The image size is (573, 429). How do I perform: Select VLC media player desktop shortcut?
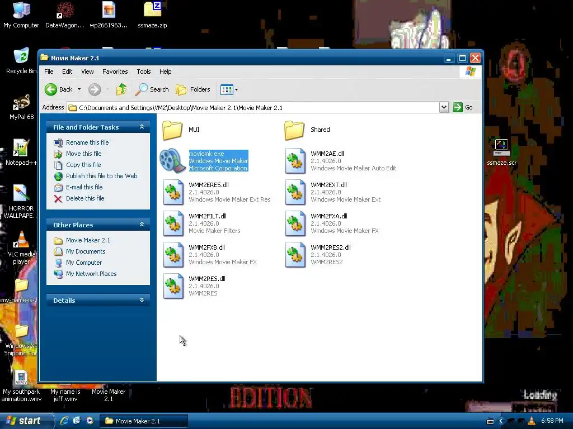(21, 239)
